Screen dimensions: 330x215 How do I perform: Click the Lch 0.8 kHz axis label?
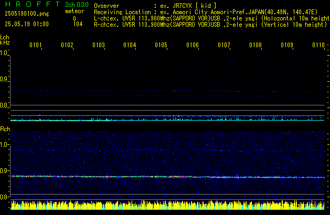tap(4, 105)
